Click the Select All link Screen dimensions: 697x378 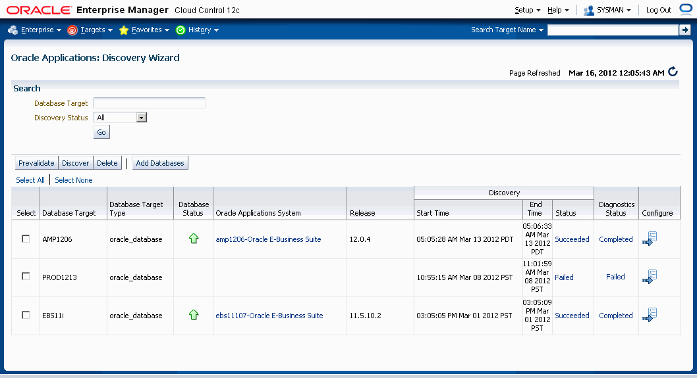[30, 180]
